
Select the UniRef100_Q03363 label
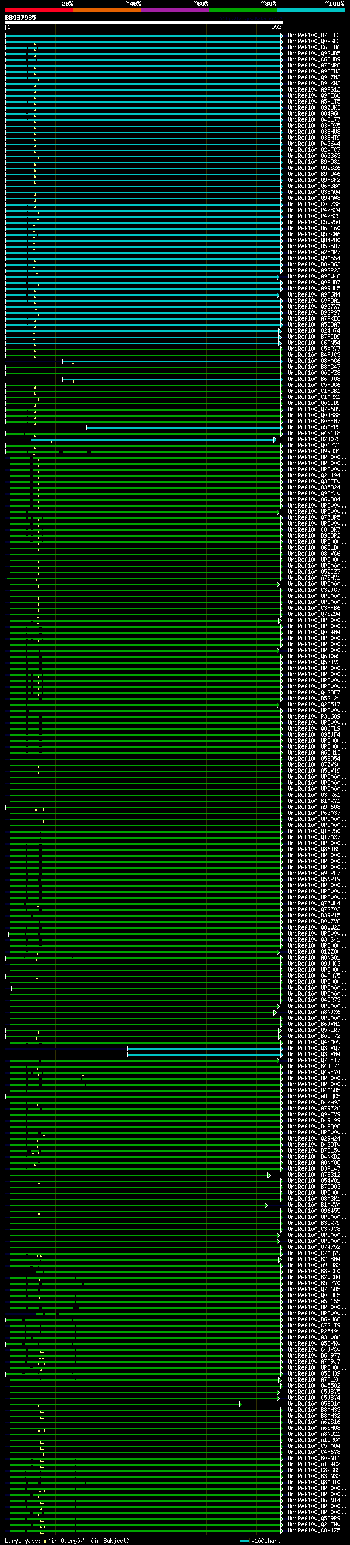point(314,156)
